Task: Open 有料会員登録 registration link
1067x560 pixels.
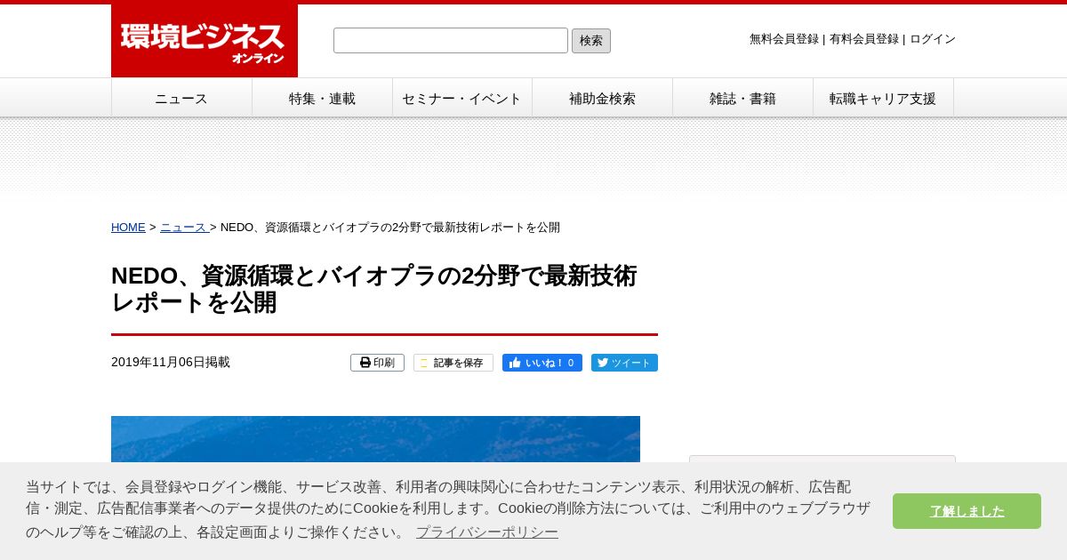Action: 864,39
